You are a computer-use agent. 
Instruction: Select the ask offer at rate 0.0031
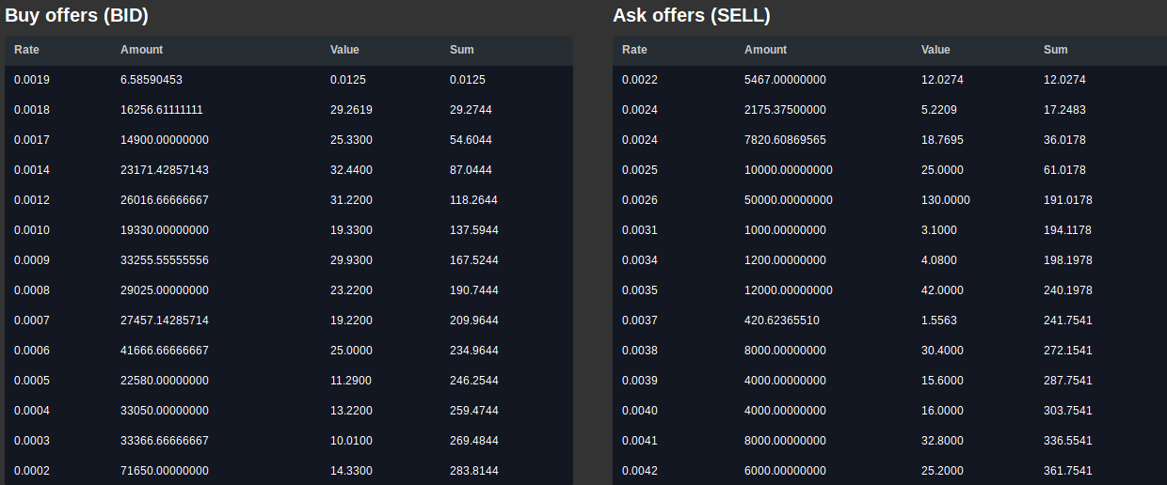pyautogui.click(x=889, y=230)
